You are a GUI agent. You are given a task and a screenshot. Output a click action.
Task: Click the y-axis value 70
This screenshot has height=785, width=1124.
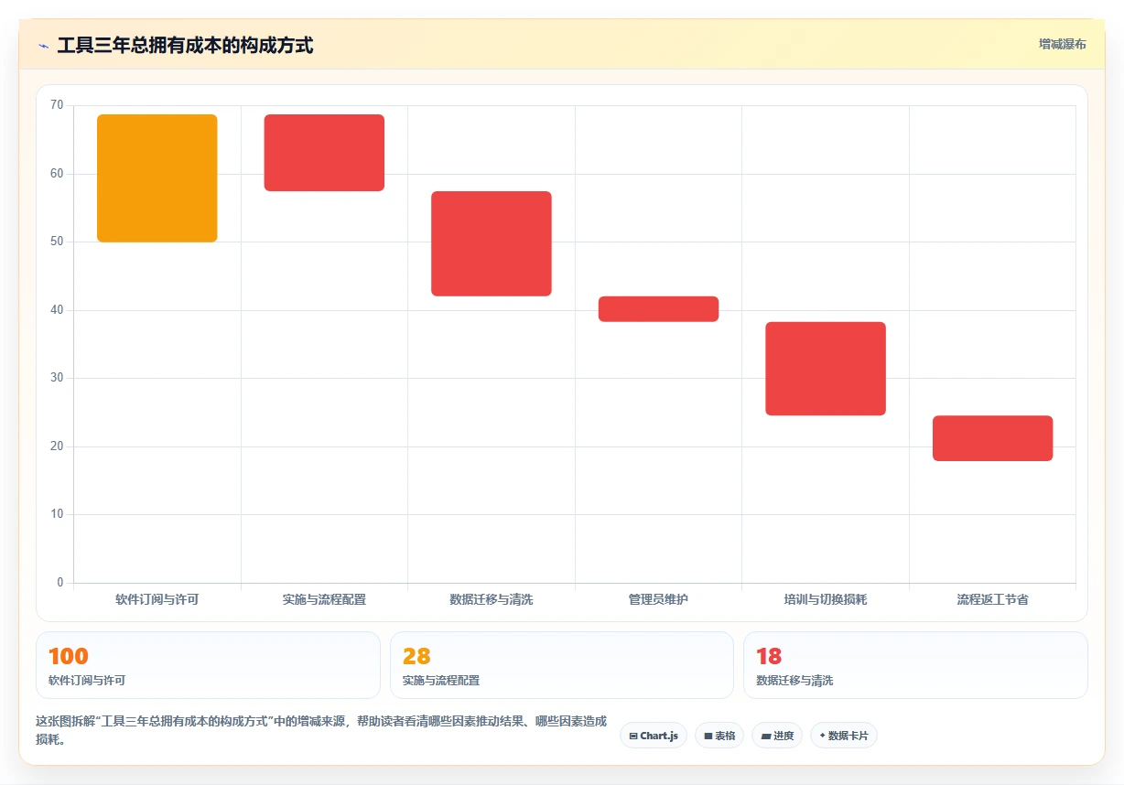coord(57,105)
